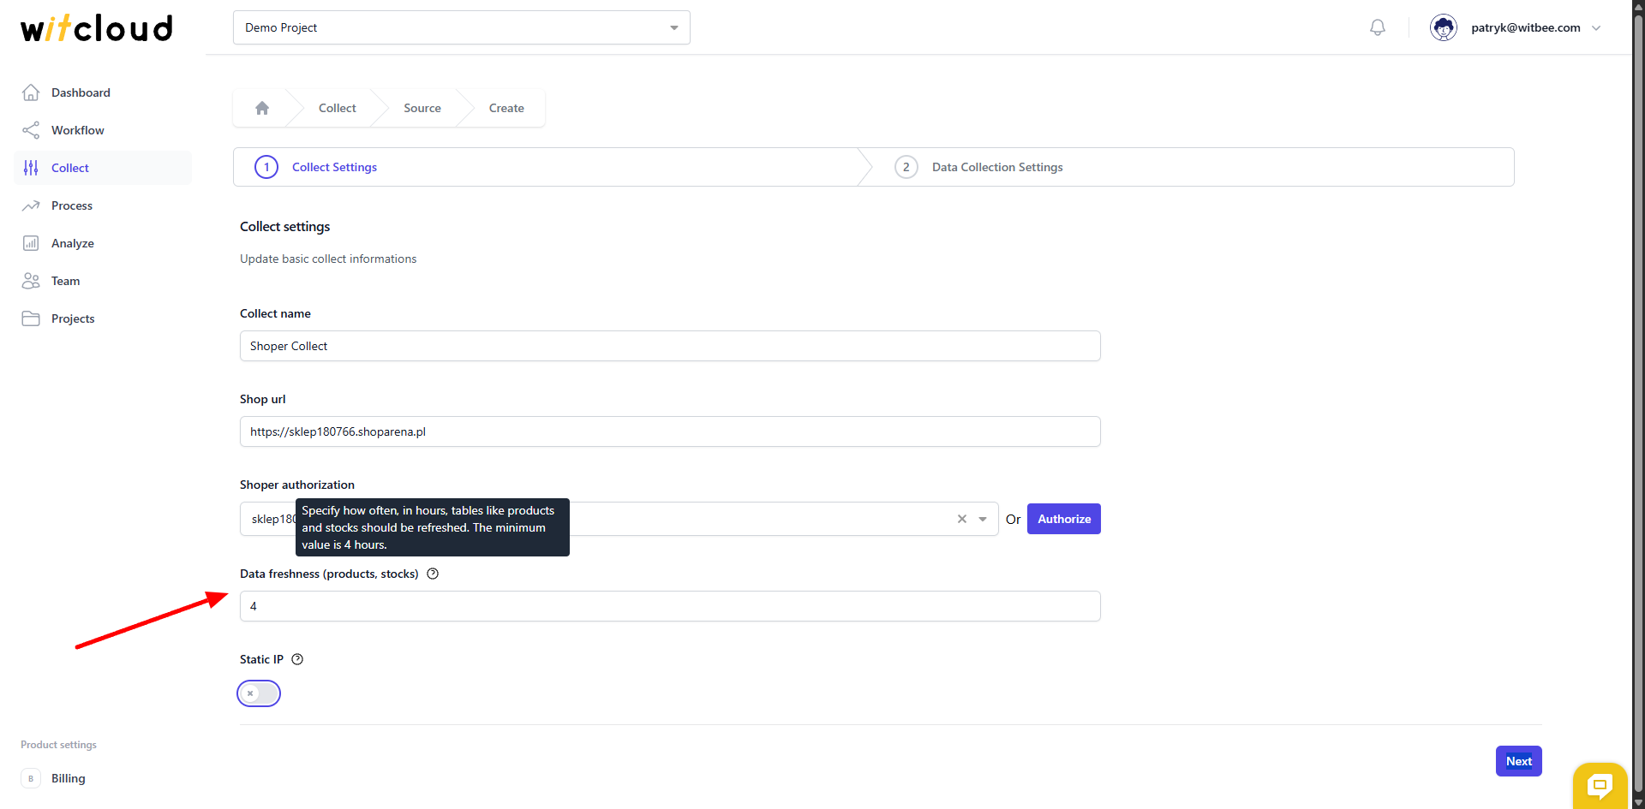Open Process in the sidebar
1645x809 pixels.
[103, 205]
